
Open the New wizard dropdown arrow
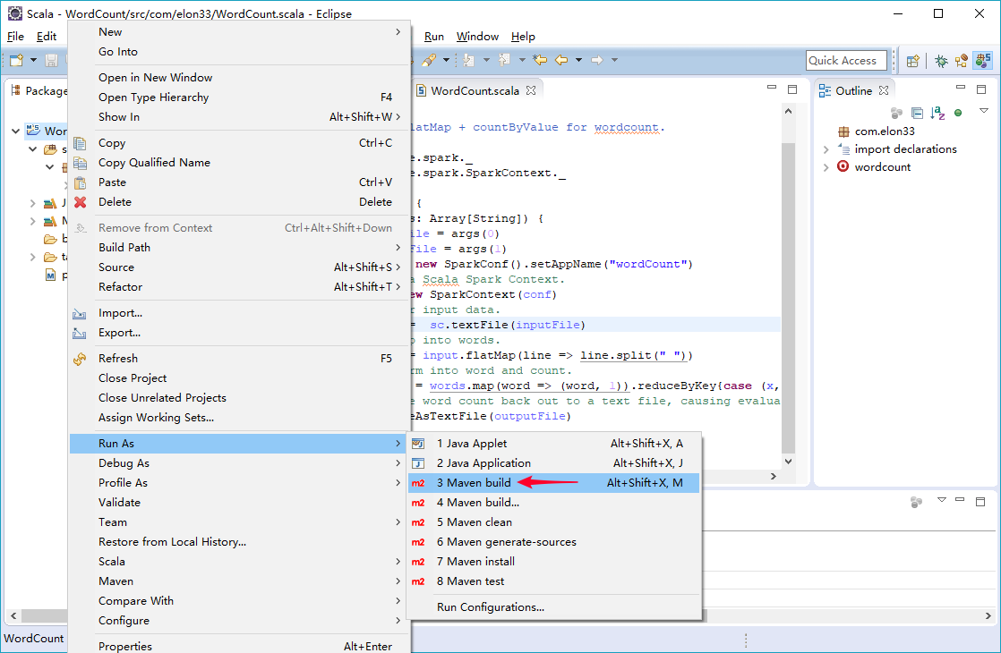coord(33,60)
